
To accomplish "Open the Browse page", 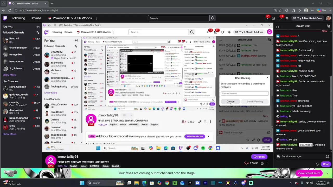I will pyautogui.click(x=36, y=18).
